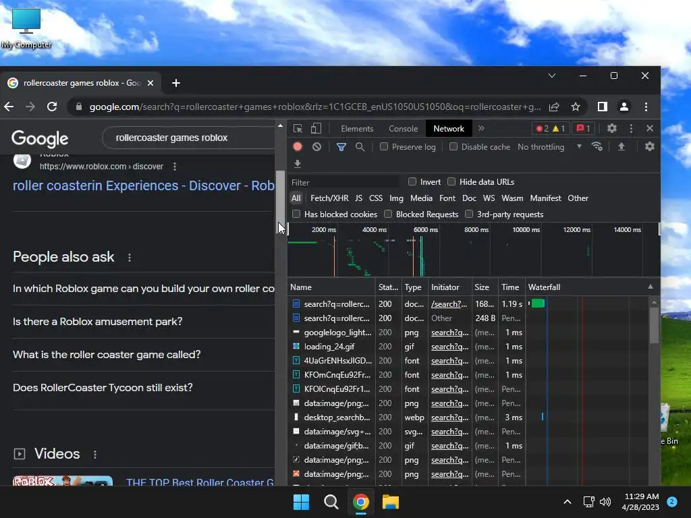Import HAR file upload arrow icon

tap(621, 146)
